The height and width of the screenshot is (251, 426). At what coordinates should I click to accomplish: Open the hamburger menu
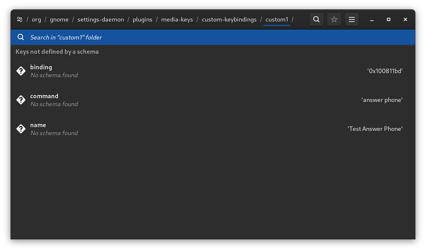352,19
